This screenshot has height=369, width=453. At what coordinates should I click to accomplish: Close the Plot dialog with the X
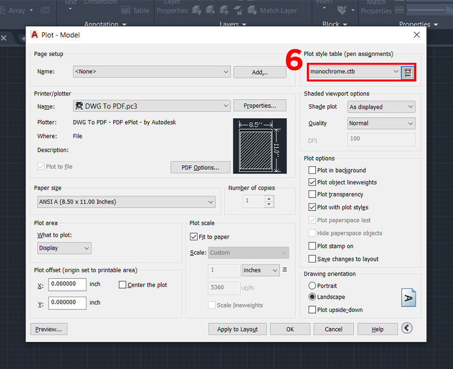coord(417,35)
